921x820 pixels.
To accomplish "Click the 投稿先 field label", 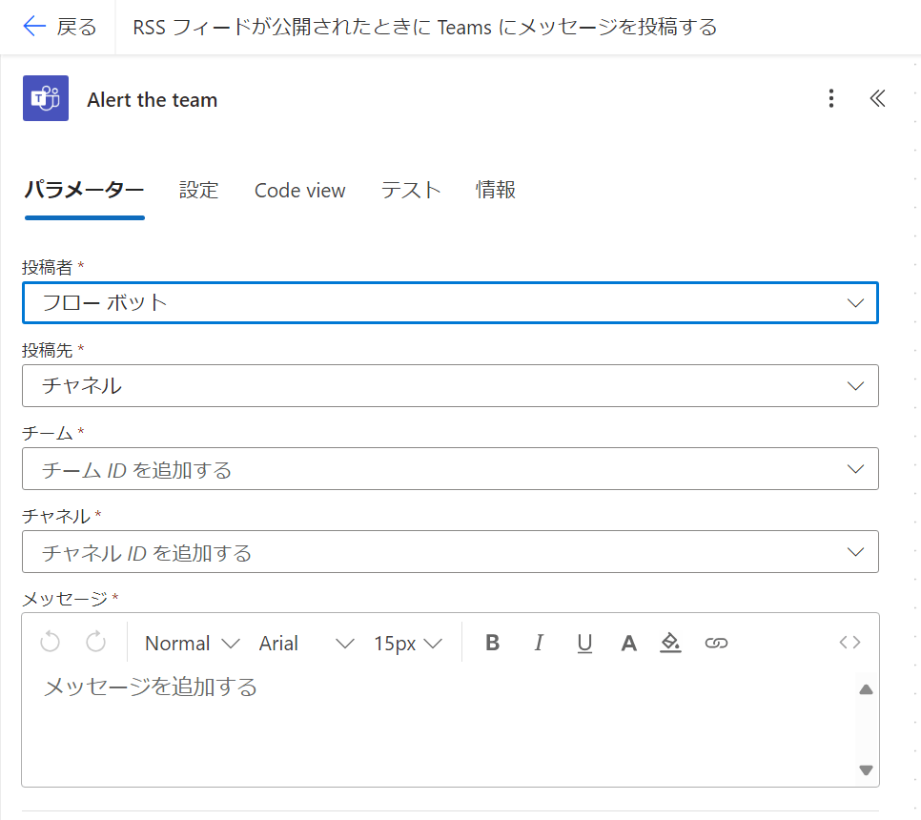I will 47,350.
